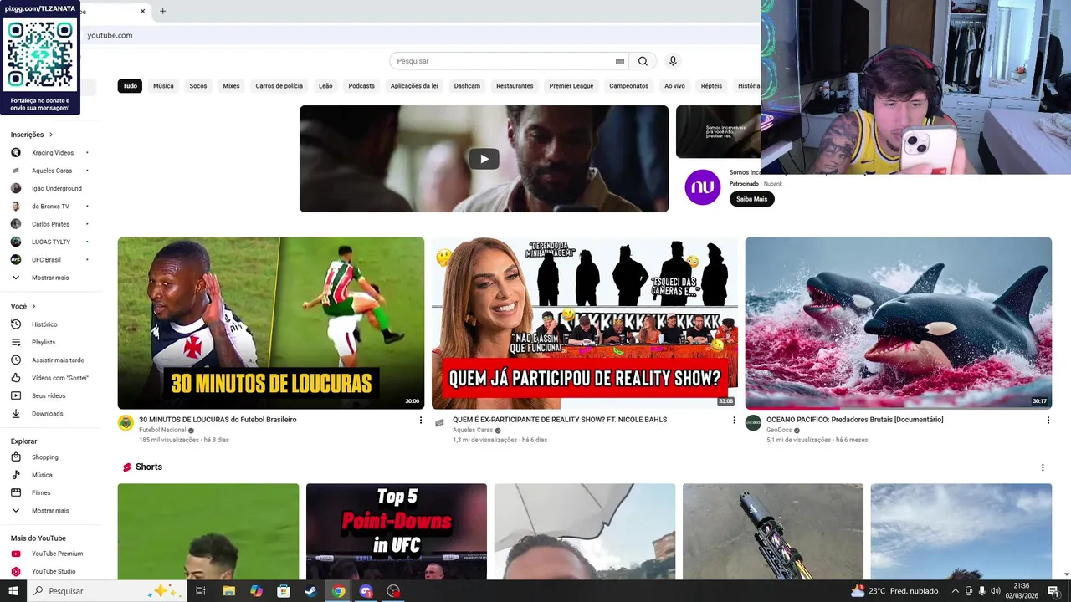Open Carlos Prates channel subscription
Screen dimensions: 1071x602
(50, 224)
